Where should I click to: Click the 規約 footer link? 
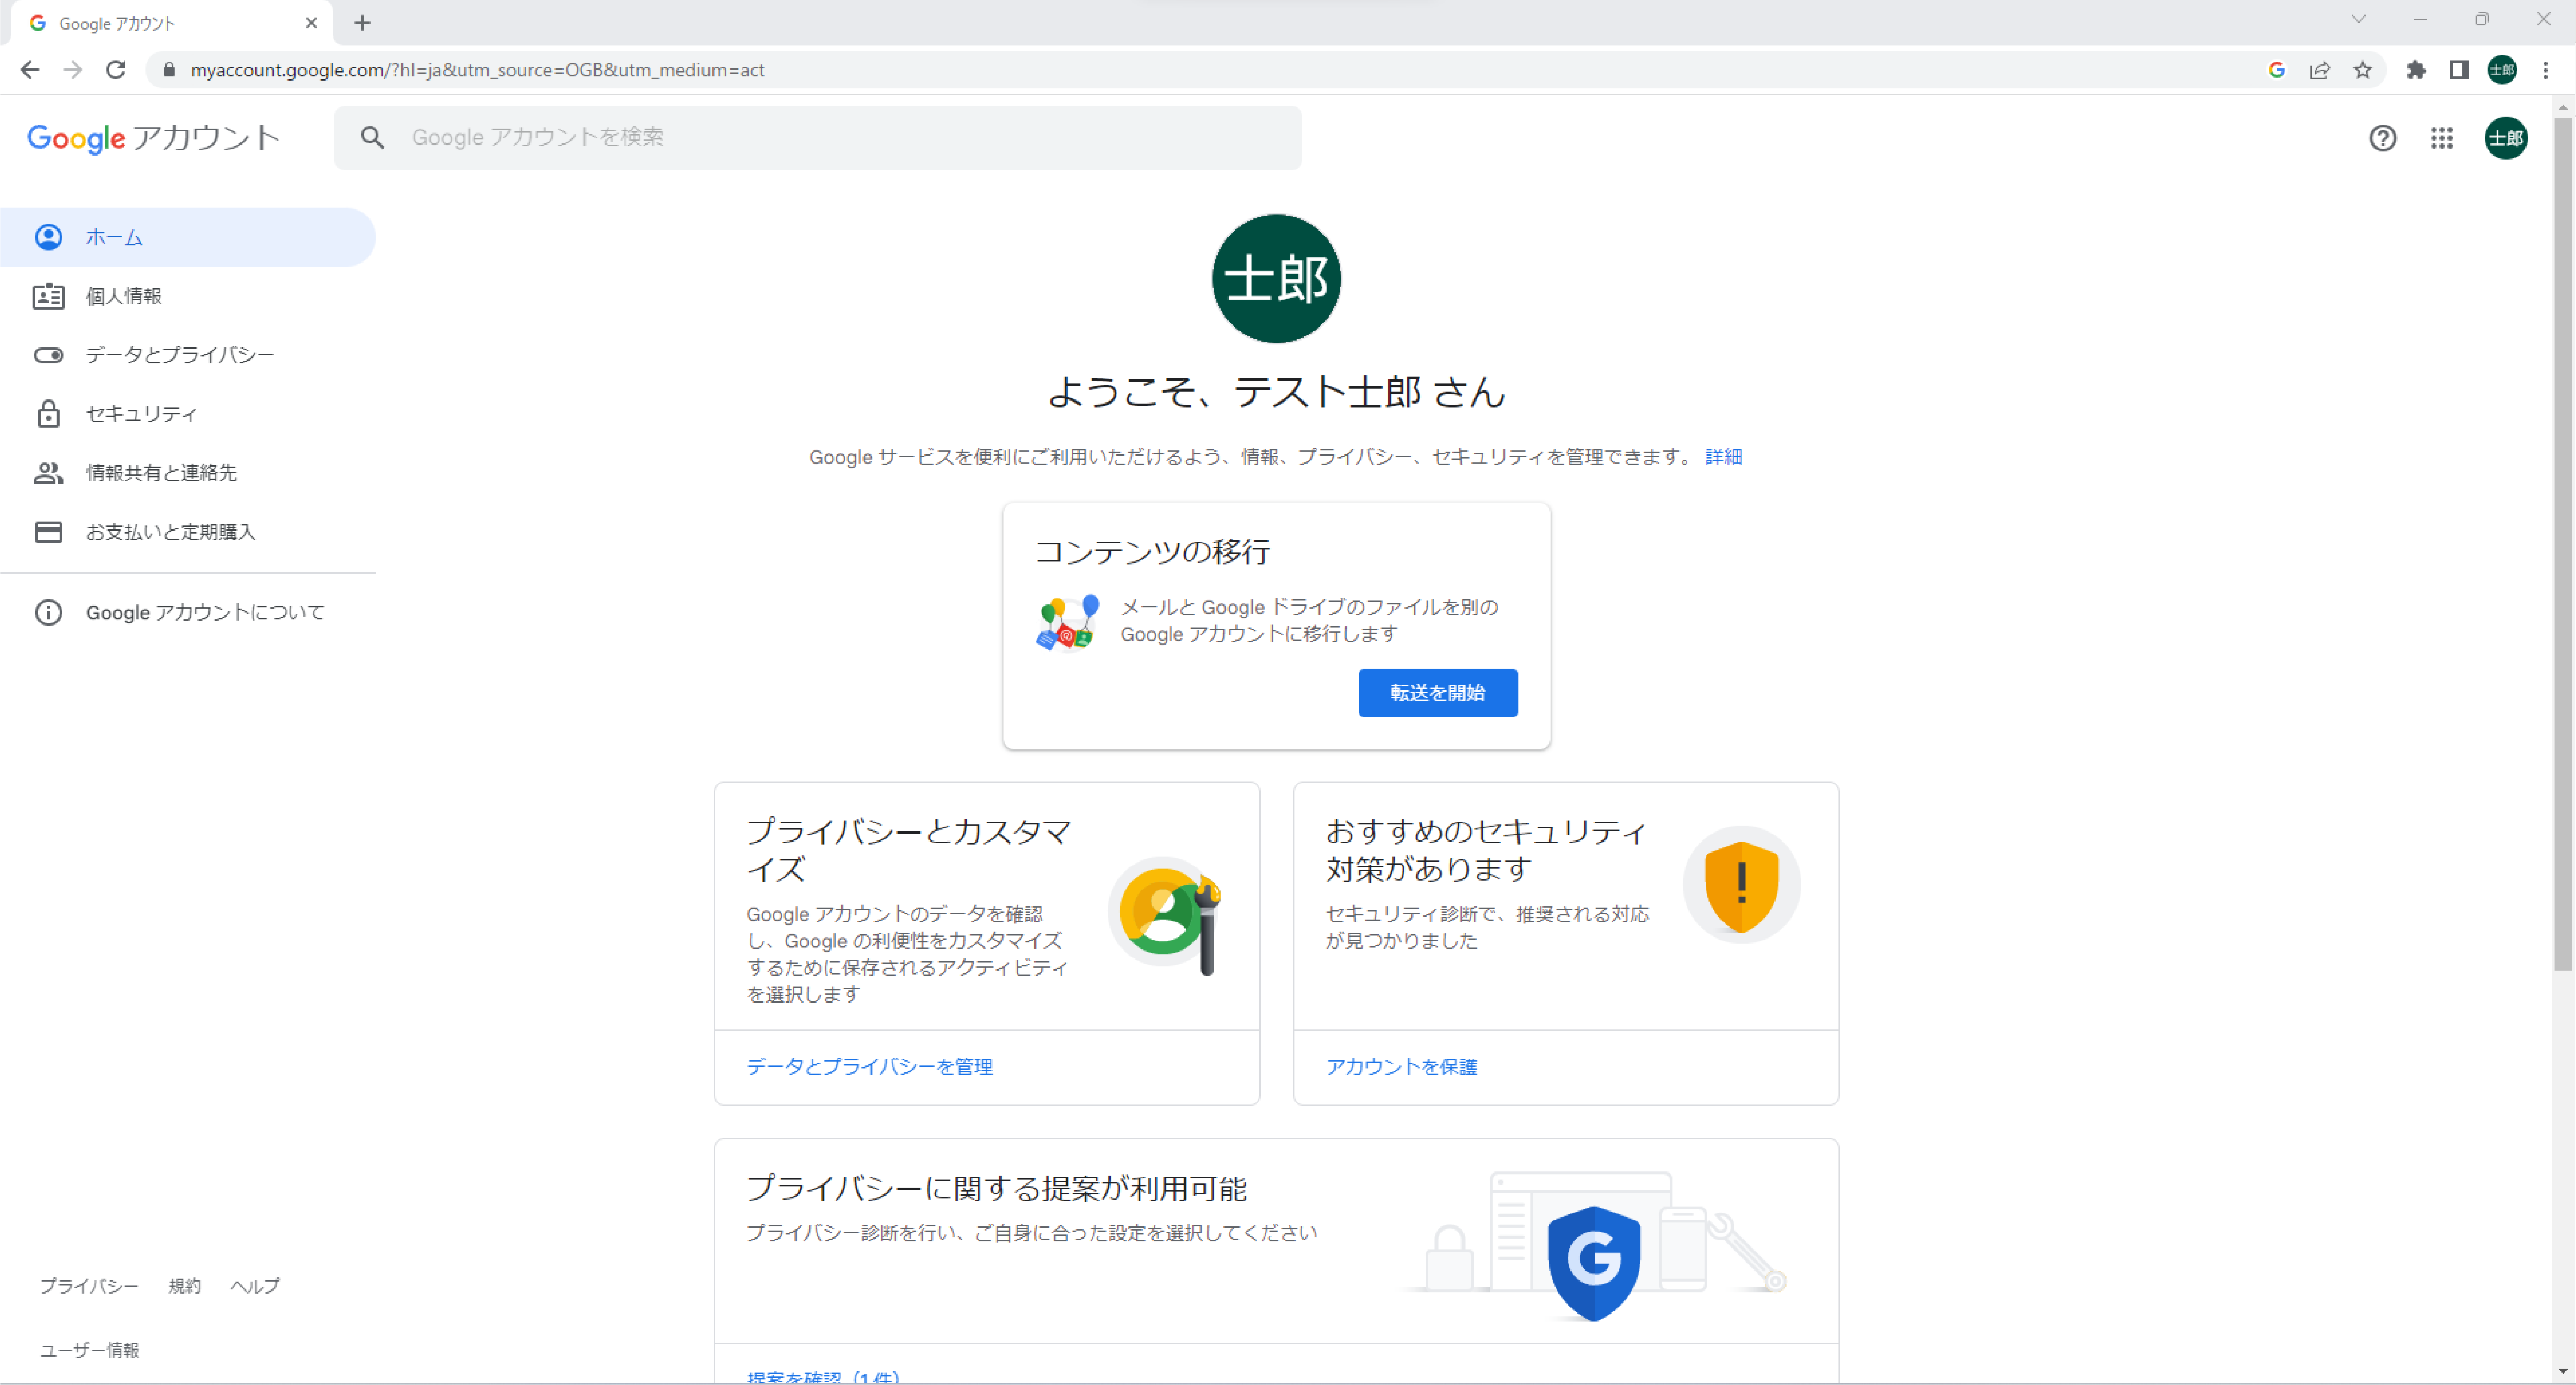[x=184, y=1286]
